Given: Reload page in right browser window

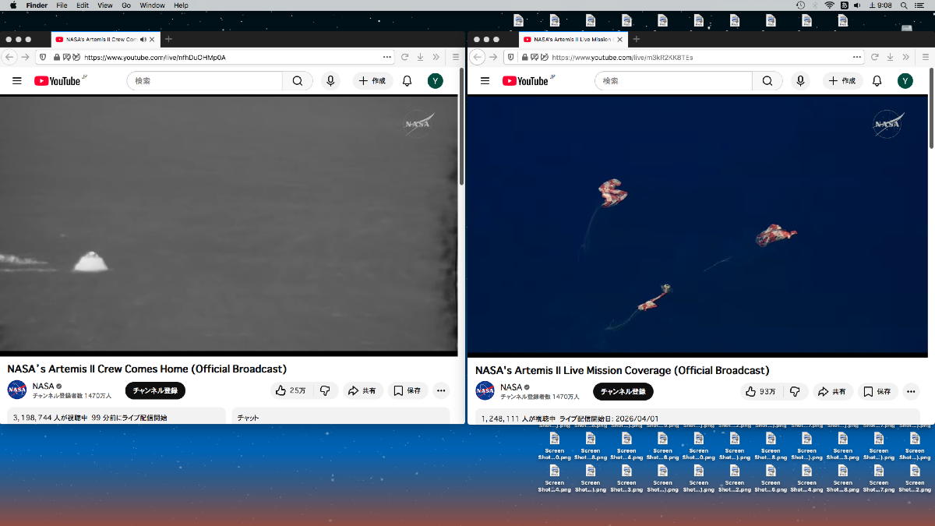Looking at the screenshot, I should tap(874, 57).
